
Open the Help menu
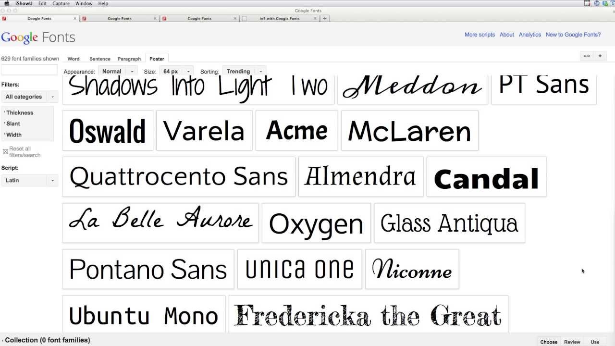pos(103,3)
